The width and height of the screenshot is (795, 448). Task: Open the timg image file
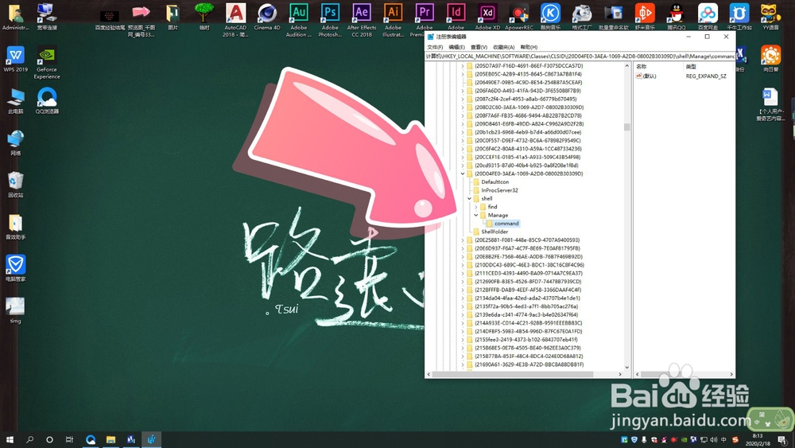point(15,310)
